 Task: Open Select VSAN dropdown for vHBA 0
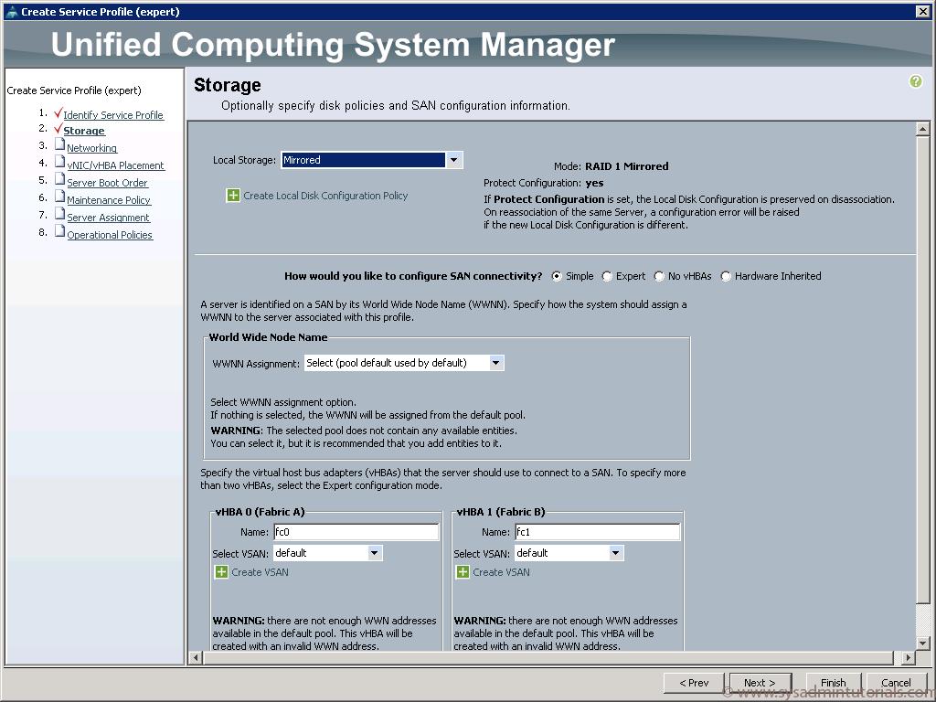point(374,553)
